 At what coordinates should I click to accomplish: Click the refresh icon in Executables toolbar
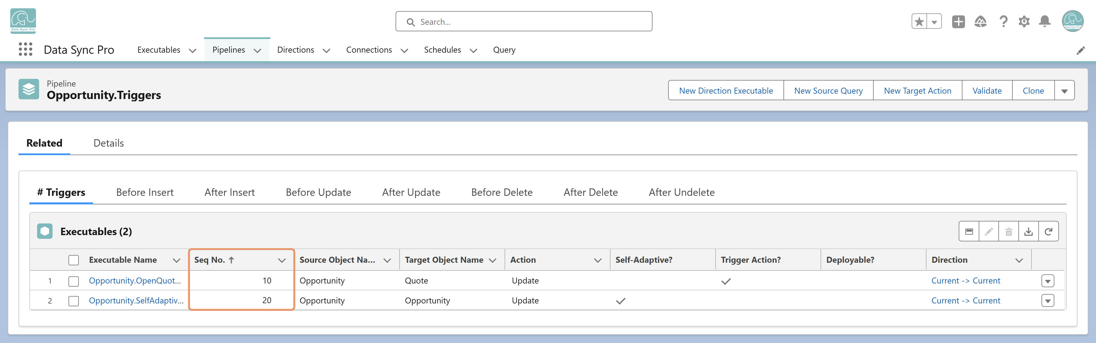(x=1048, y=231)
